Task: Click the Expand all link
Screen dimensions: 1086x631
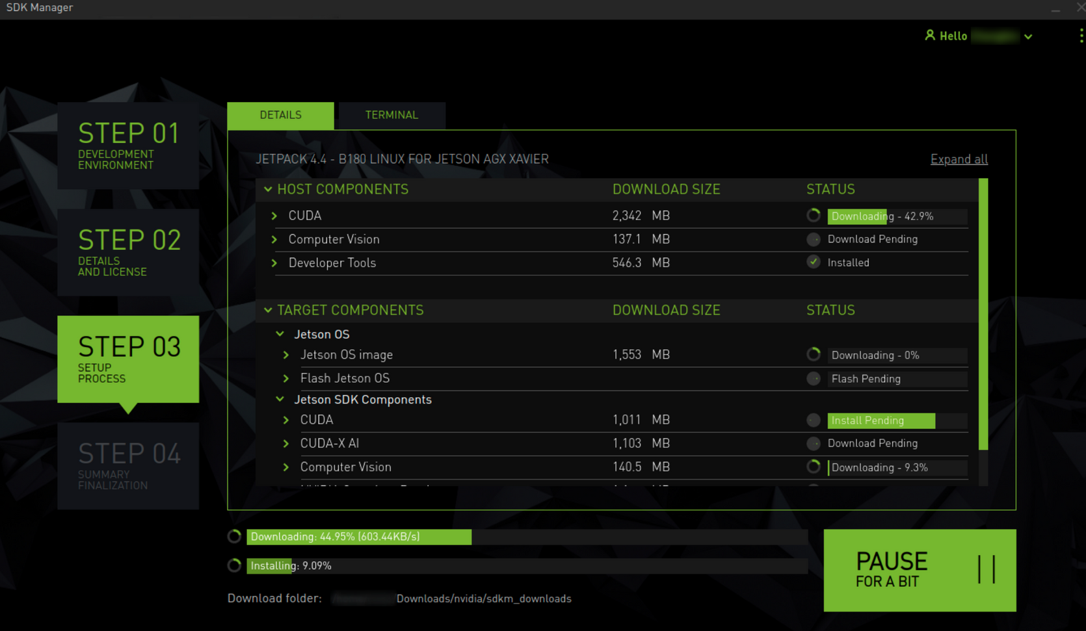Action: click(959, 159)
